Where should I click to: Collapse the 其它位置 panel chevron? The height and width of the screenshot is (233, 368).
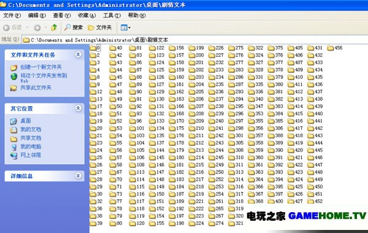(78, 108)
